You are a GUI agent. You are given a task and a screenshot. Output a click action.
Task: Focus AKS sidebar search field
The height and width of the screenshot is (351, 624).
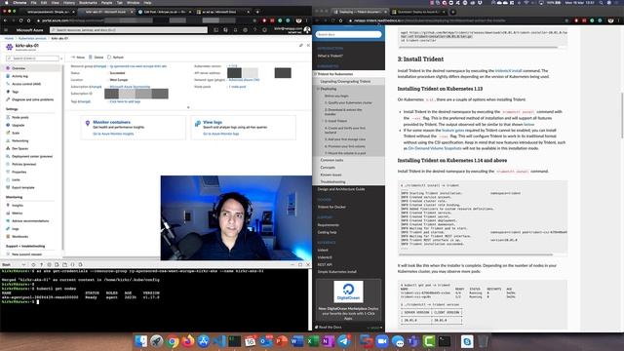(x=32, y=58)
